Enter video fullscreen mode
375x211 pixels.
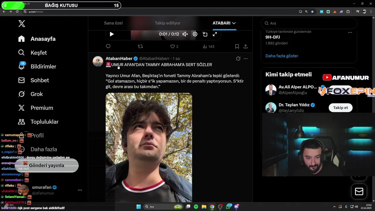pos(215,34)
